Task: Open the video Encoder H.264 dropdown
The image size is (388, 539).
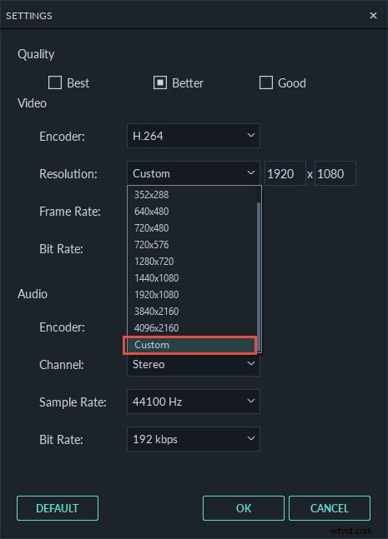Action: [x=194, y=136]
